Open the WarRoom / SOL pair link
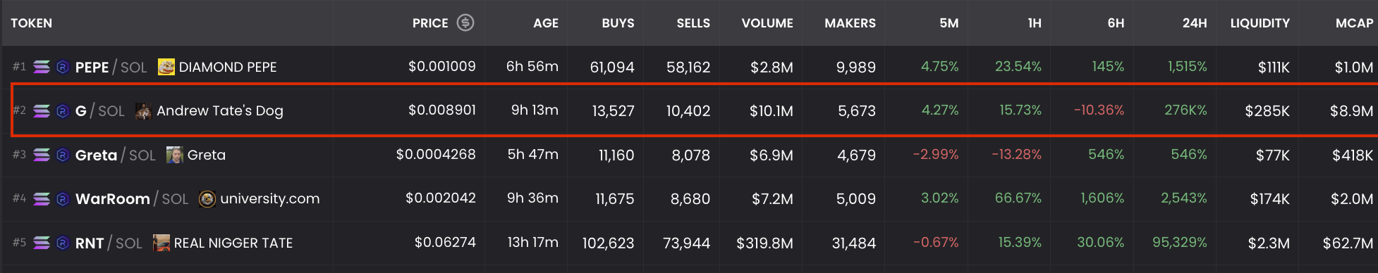Viewport: 1378px width, 273px height. click(132, 199)
